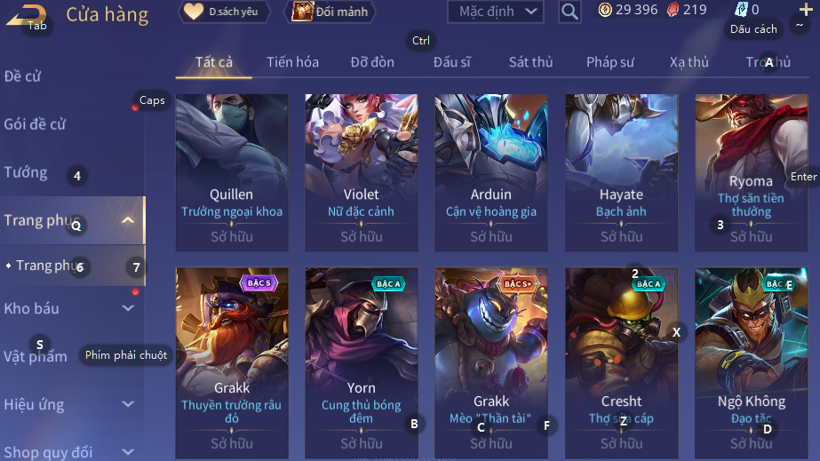Click the gold coin currency icon
This screenshot has width=820, height=461.
pyautogui.click(x=604, y=10)
